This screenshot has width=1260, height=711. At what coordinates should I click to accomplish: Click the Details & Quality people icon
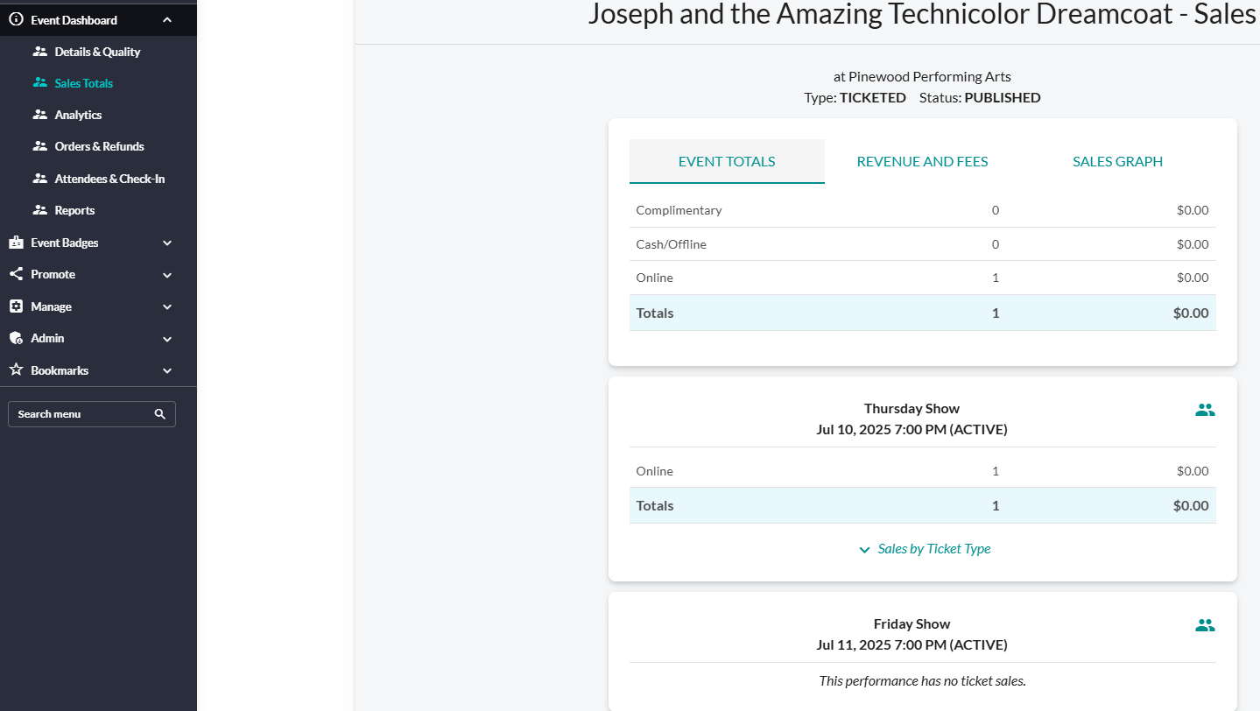(x=39, y=52)
